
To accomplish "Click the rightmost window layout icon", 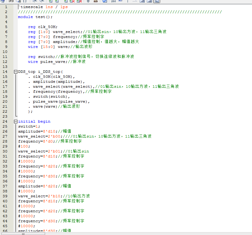I will pos(156,1).
